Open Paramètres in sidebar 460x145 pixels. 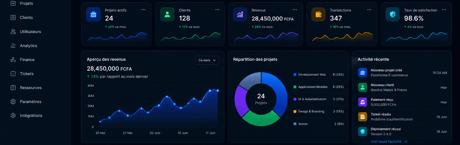point(31,101)
